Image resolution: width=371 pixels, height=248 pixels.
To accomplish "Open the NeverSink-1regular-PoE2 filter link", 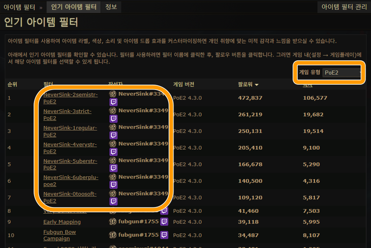I will 70,131.
